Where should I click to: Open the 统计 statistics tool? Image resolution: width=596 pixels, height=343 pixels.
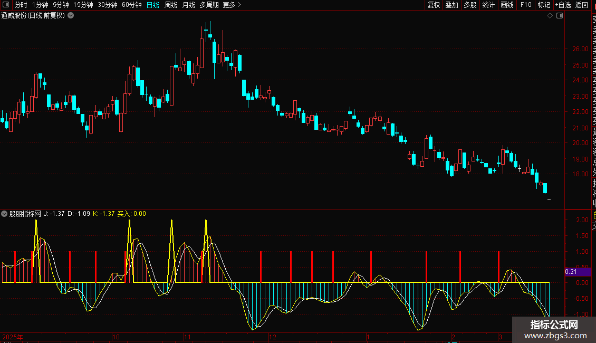coord(488,5)
